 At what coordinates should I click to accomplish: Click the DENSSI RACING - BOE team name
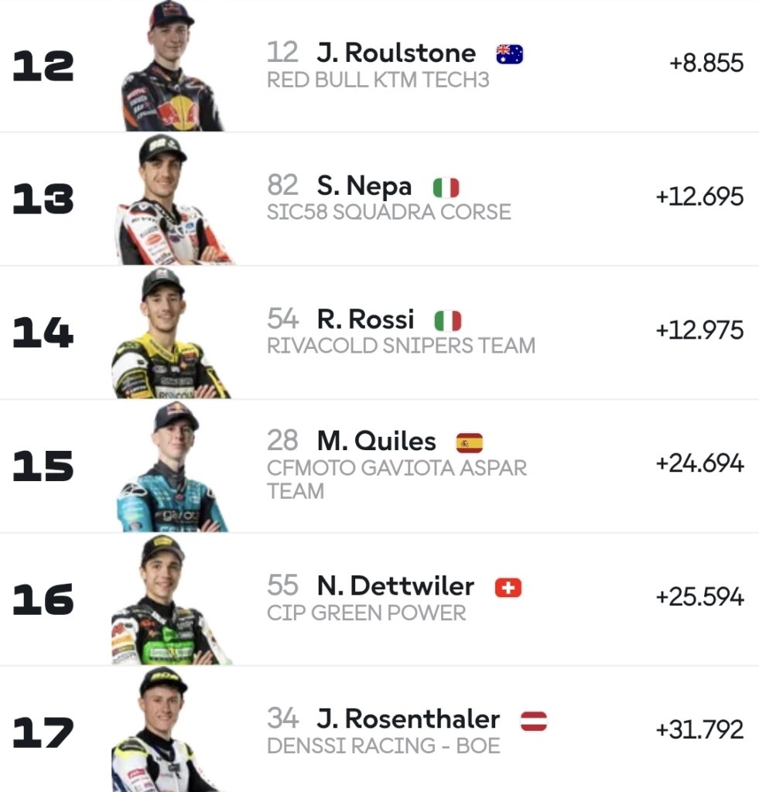[x=384, y=746]
